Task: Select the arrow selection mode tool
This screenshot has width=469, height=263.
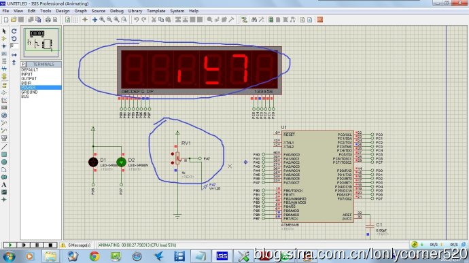Action: (x=4, y=31)
